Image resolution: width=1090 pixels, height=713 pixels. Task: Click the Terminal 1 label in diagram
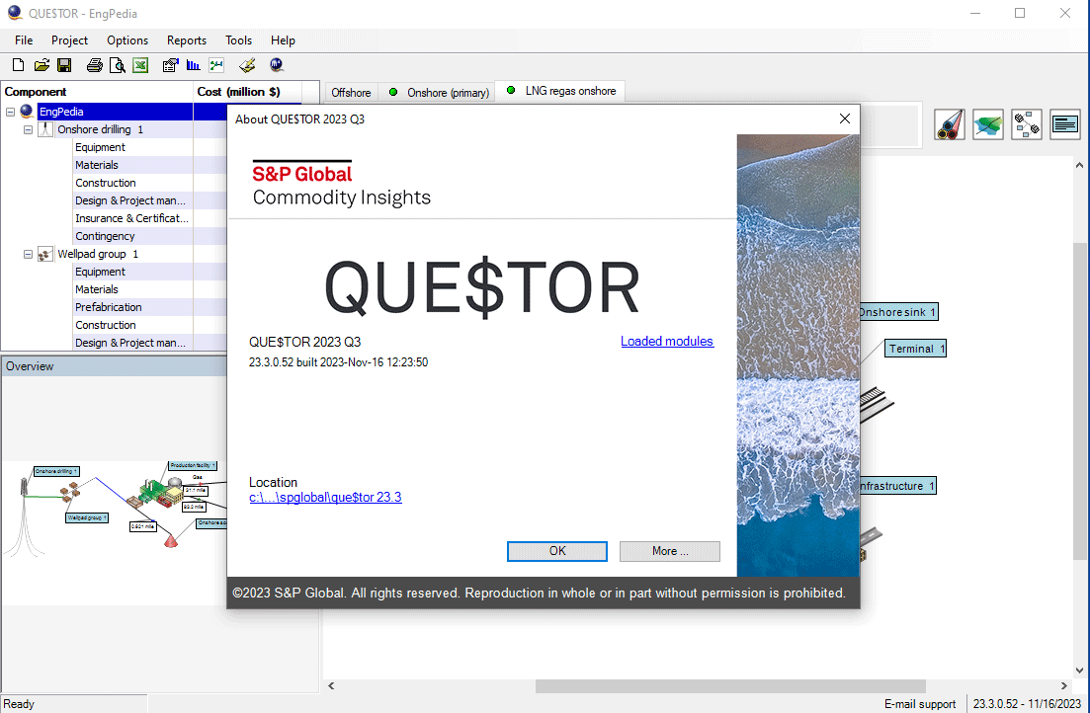point(915,349)
